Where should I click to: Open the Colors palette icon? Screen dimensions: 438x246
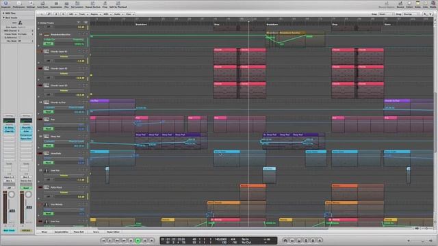pyautogui.click(x=409, y=4)
